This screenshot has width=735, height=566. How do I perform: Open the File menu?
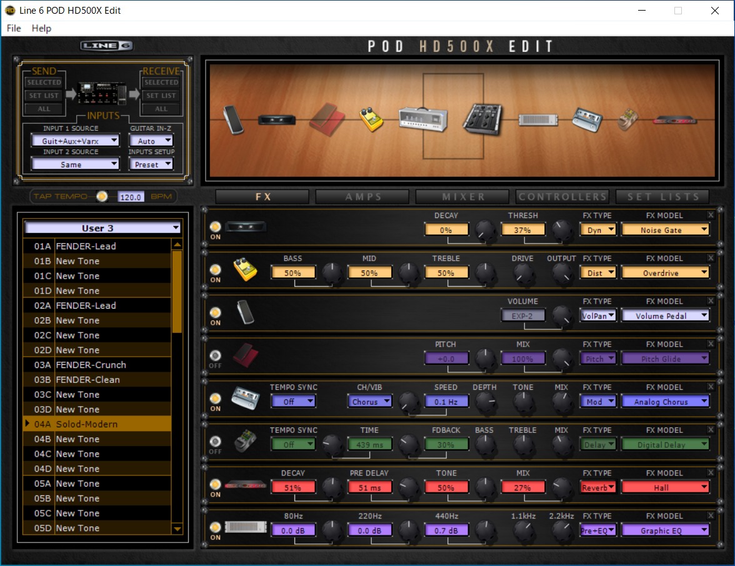[x=14, y=28]
